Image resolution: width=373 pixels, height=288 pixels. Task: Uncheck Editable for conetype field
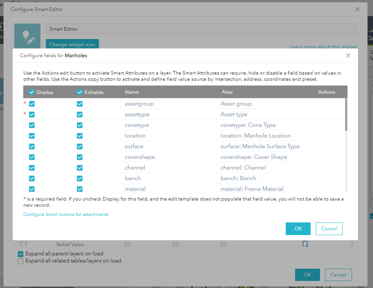[80, 125]
